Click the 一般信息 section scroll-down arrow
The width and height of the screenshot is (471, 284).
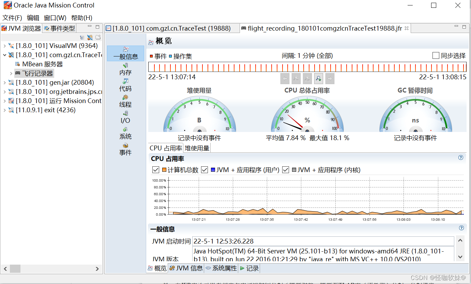460,257
